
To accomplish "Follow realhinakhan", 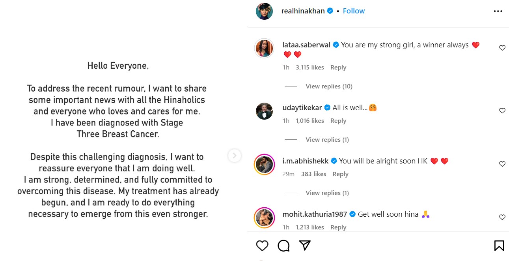I will [354, 11].
